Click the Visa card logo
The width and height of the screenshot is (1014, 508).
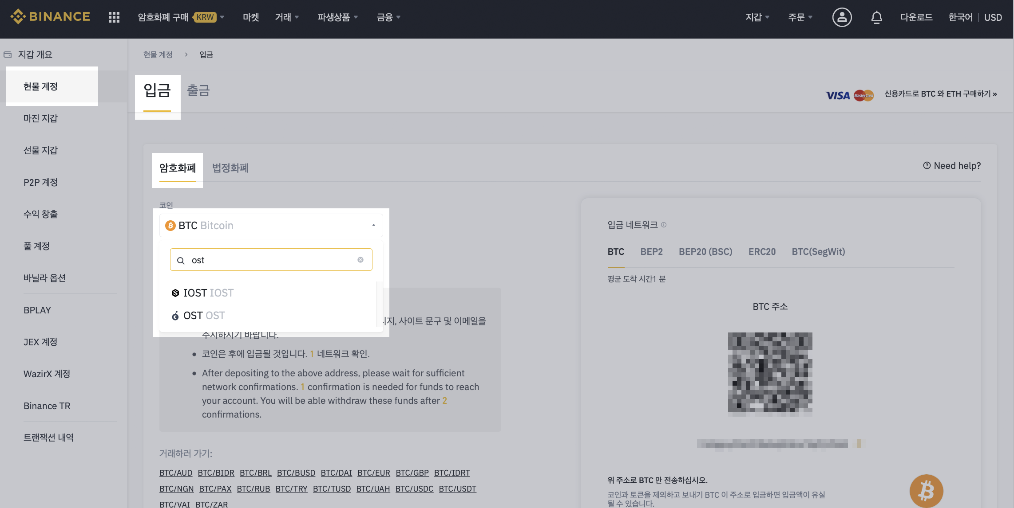click(837, 95)
